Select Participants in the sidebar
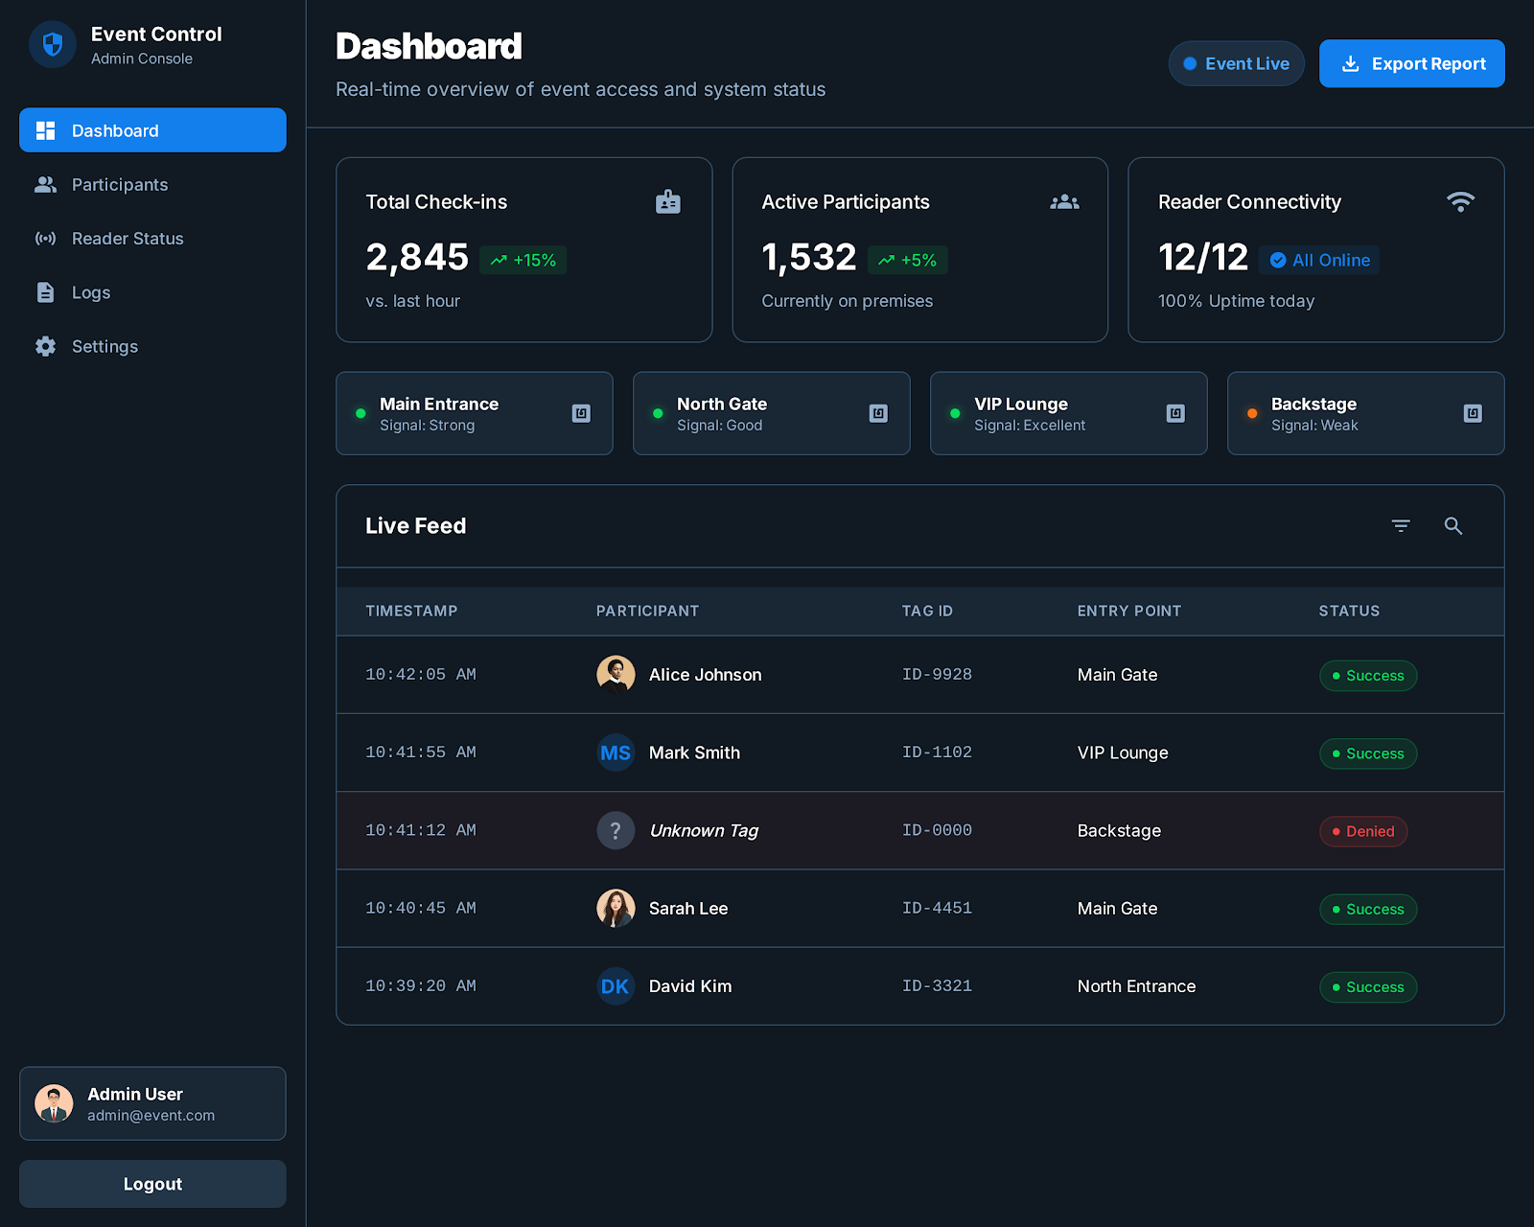The image size is (1534, 1227). click(120, 184)
